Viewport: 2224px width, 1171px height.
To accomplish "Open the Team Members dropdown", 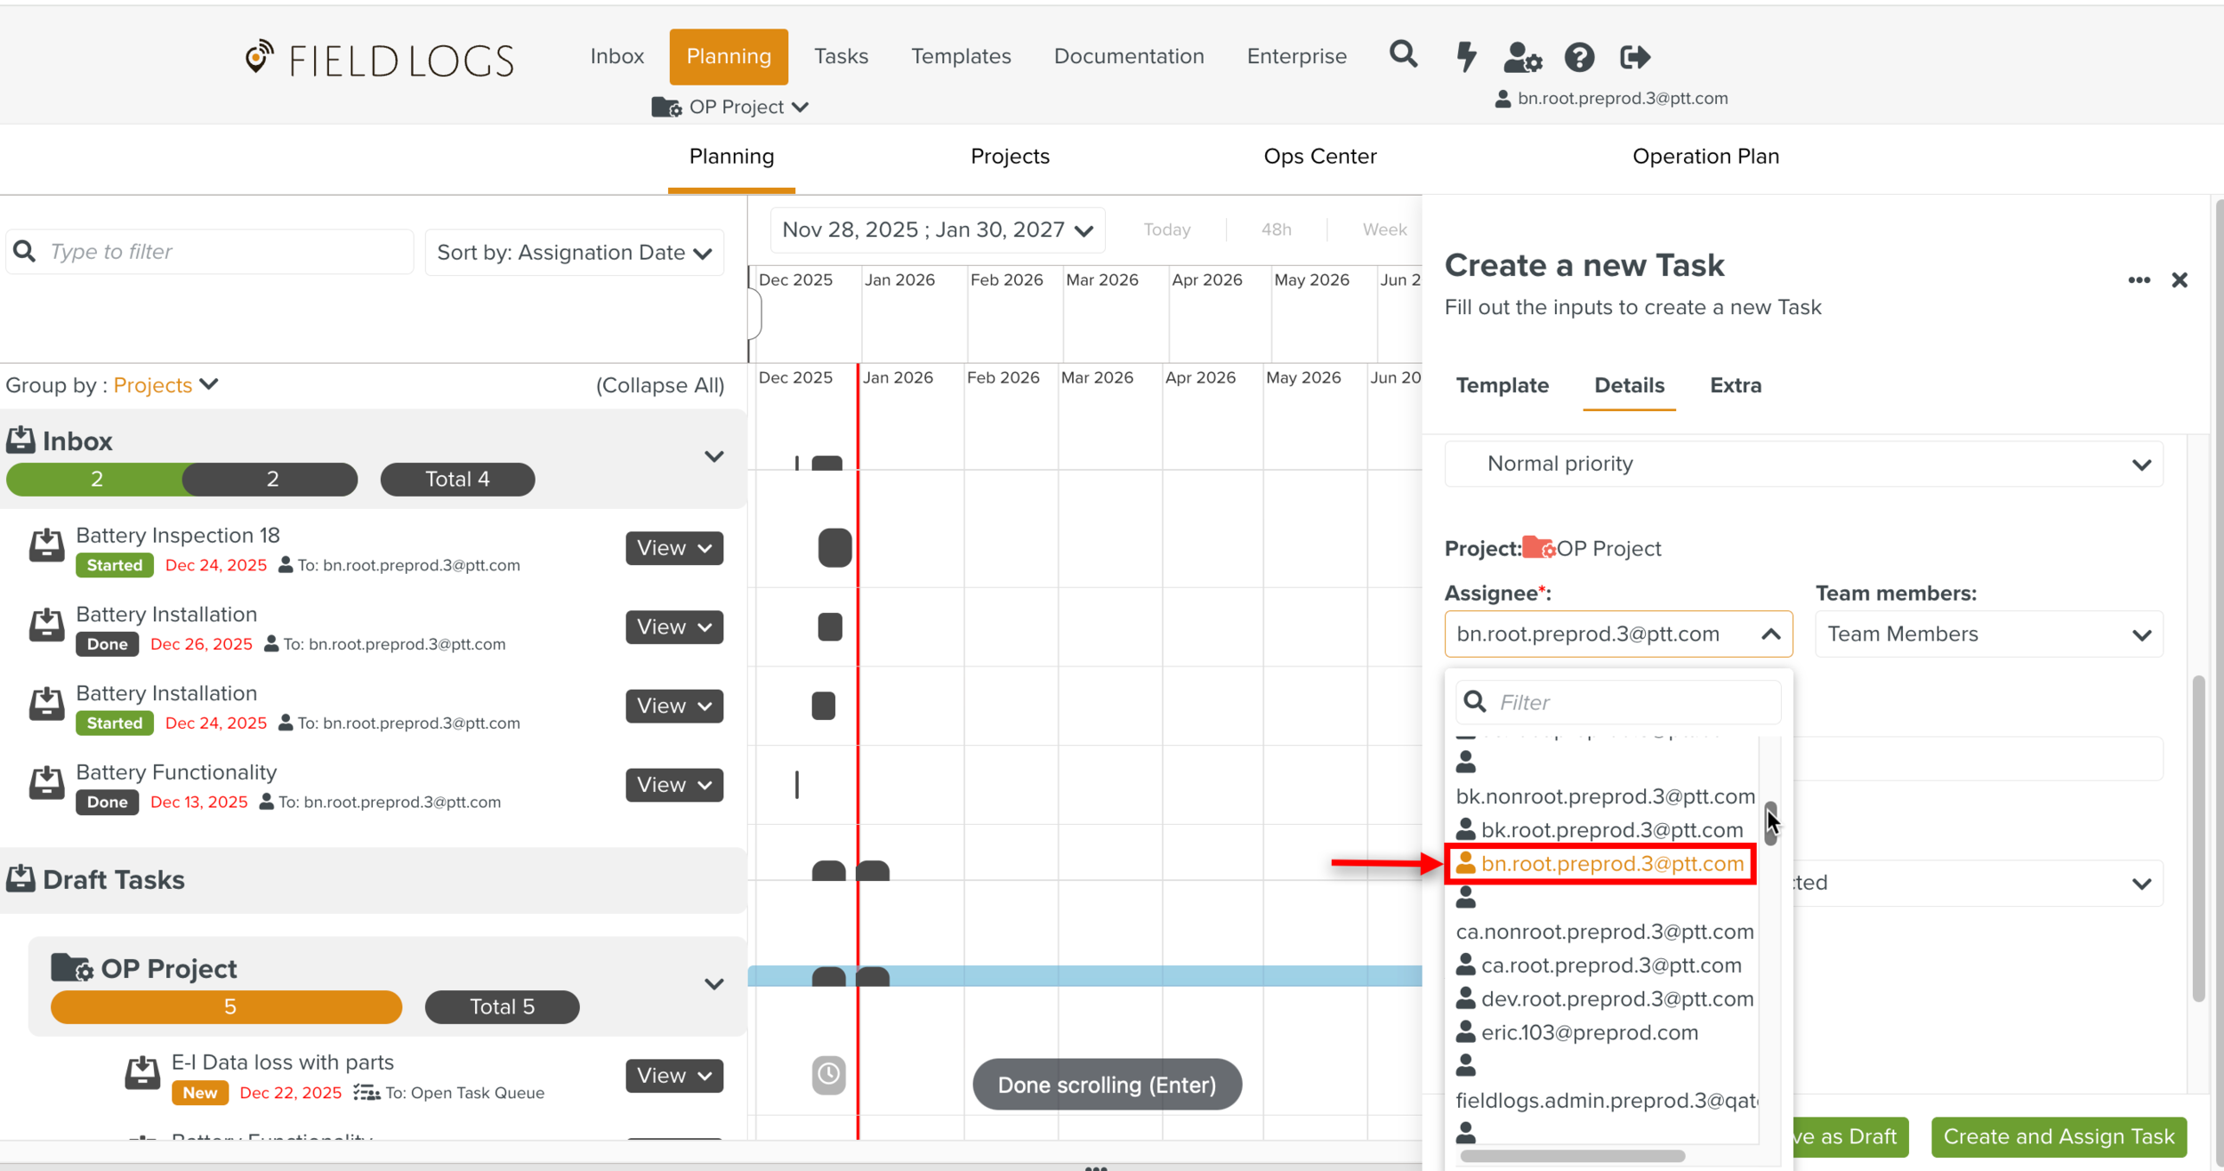I will click(x=1988, y=634).
